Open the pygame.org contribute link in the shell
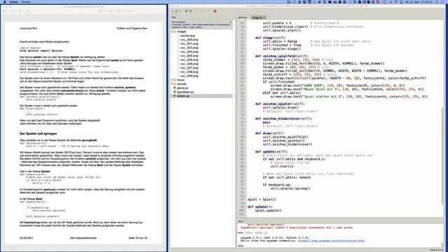Image resolution: width=448 pixels, height=252 pixels. point(331,241)
